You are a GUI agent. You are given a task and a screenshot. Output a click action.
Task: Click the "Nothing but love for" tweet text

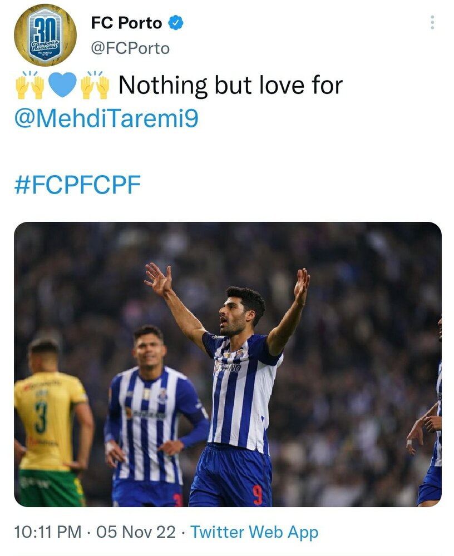click(x=230, y=85)
